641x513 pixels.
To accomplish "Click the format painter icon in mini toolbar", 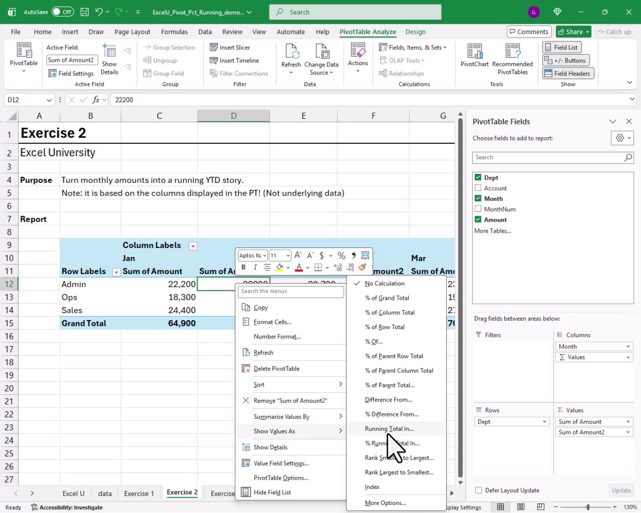I will (363, 267).
